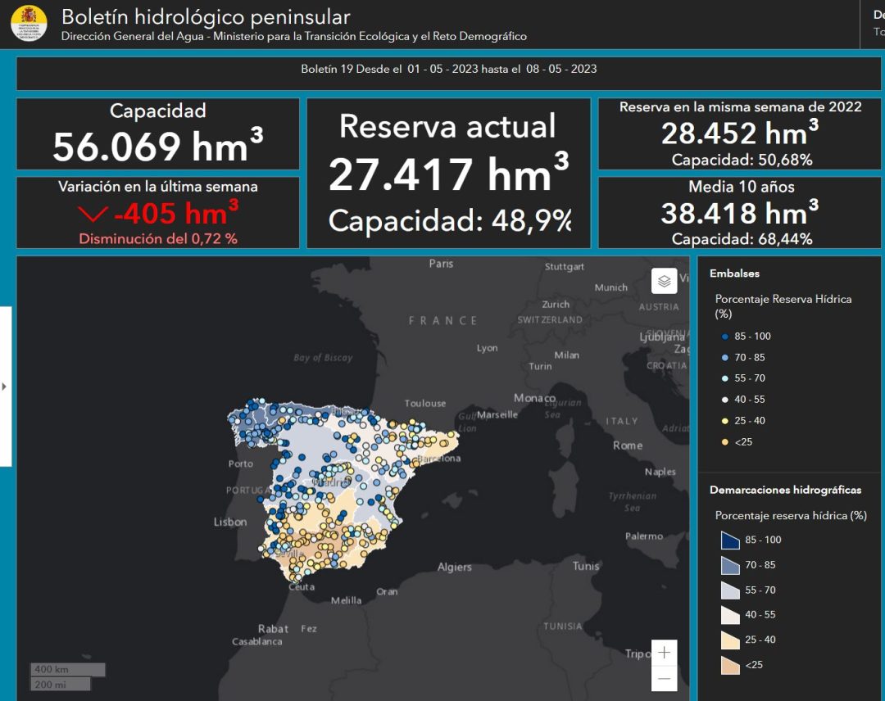Click the <25 demarcation polygon swatch
The width and height of the screenshot is (885, 701).
pos(731,665)
